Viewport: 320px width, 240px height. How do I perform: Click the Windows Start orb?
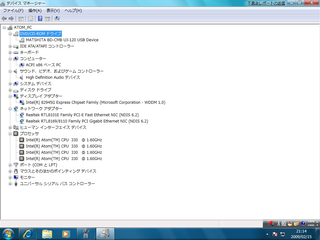pyautogui.click(x=8, y=234)
